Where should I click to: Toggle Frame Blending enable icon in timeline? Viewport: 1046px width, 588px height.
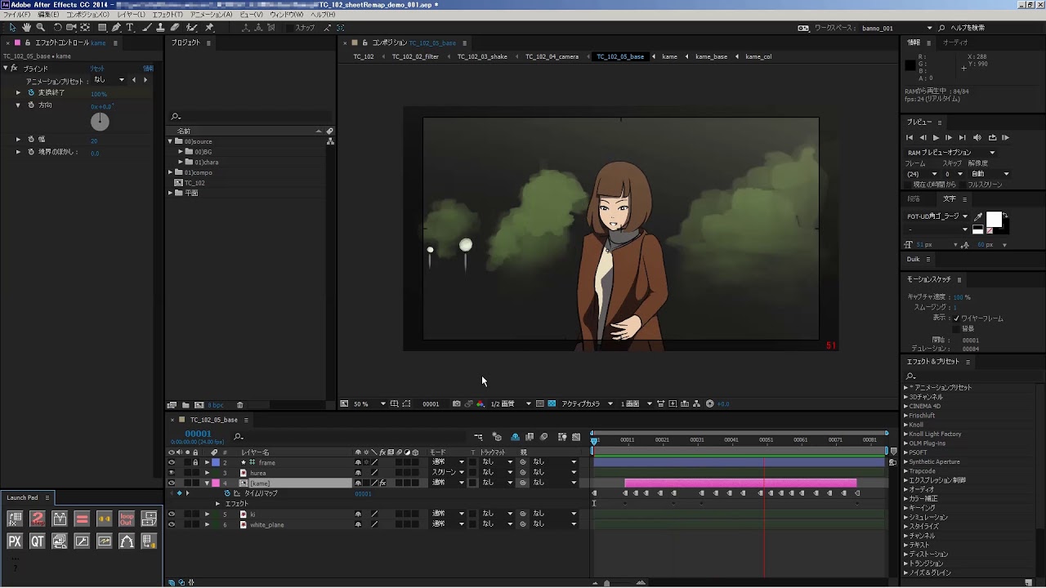pyautogui.click(x=530, y=437)
